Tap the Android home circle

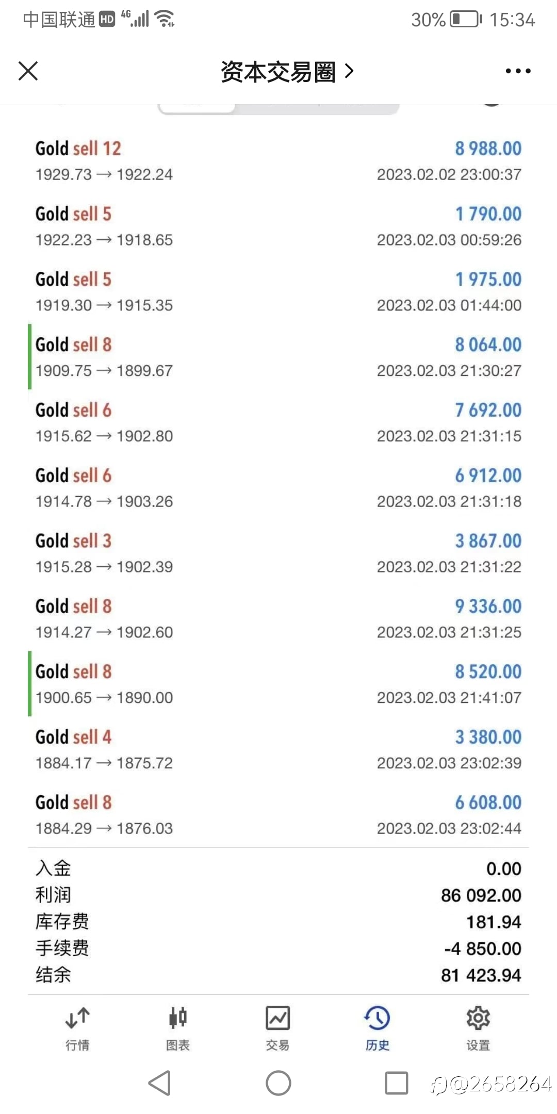point(278,1083)
